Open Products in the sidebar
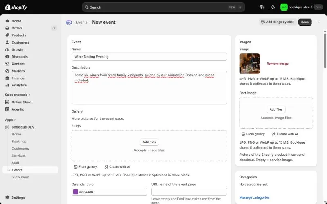 pyautogui.click(x=30, y=35)
